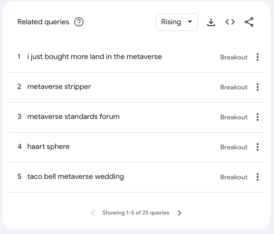Expand the Rising dropdown

(177, 22)
